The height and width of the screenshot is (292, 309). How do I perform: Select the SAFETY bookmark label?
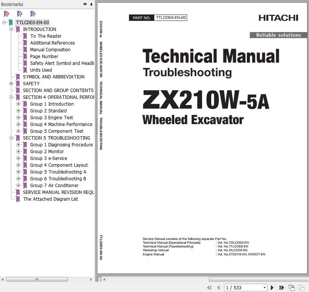pos(31,83)
